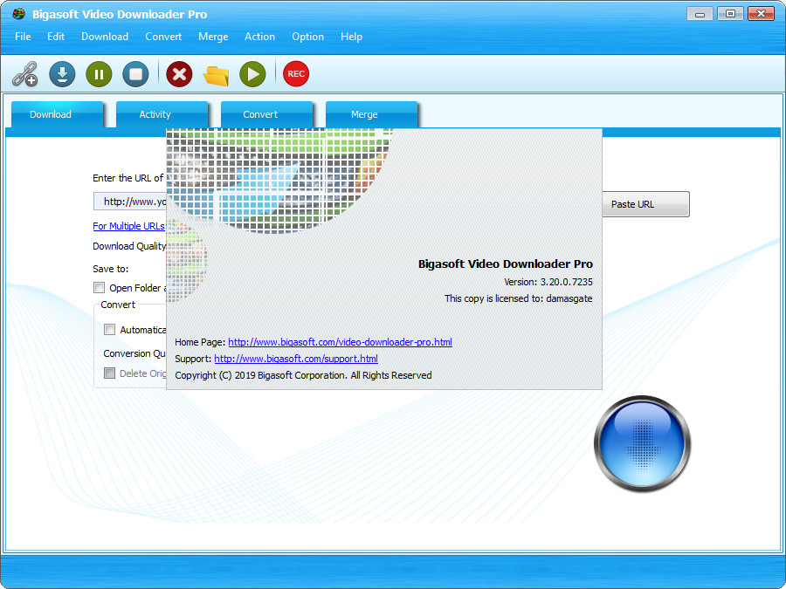Open the Support page link
The width and height of the screenshot is (786, 589).
[x=296, y=359]
